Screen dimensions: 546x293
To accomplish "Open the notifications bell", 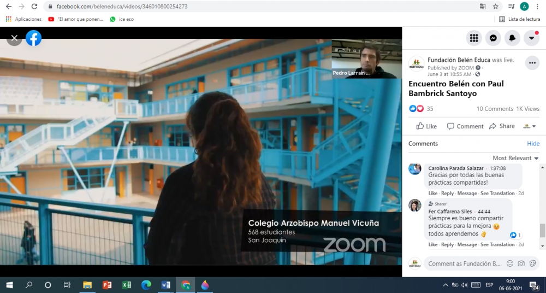I will 512,38.
